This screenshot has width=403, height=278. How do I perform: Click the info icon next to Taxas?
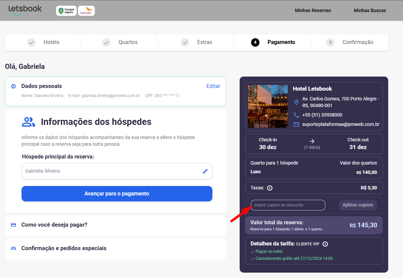tap(270, 188)
